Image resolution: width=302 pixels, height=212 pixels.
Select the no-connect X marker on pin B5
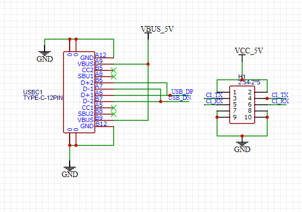[x=114, y=70]
